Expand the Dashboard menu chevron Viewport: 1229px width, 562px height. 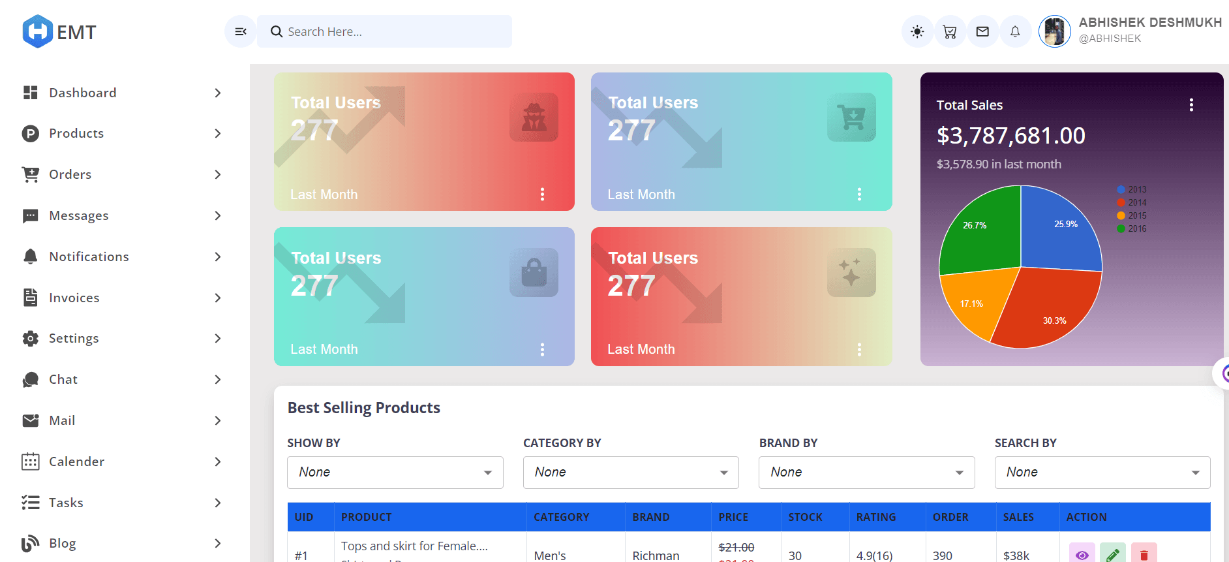click(218, 93)
